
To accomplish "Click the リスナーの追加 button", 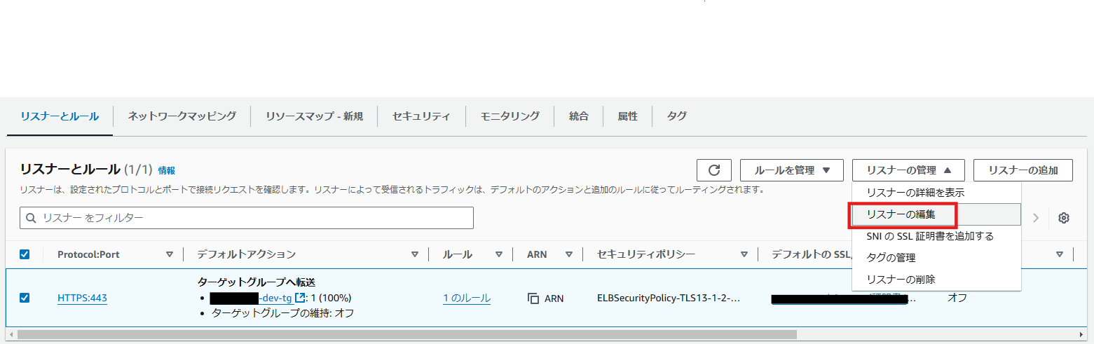I will 1023,170.
